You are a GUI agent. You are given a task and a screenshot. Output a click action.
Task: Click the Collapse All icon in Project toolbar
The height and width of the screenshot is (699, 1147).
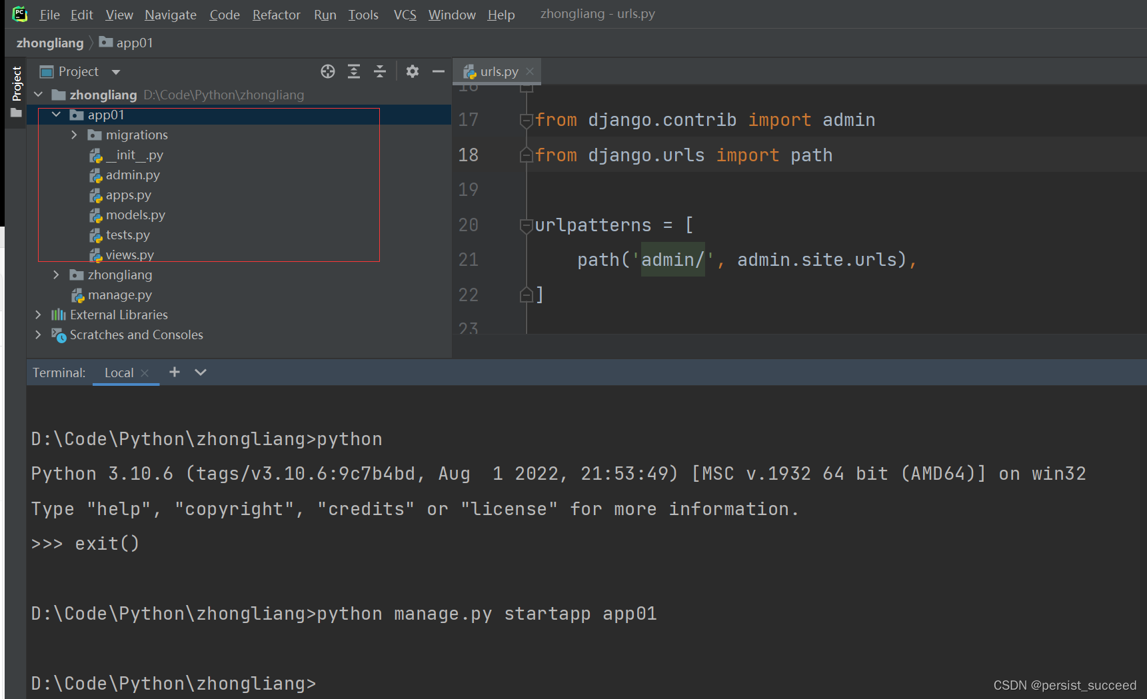coord(380,71)
